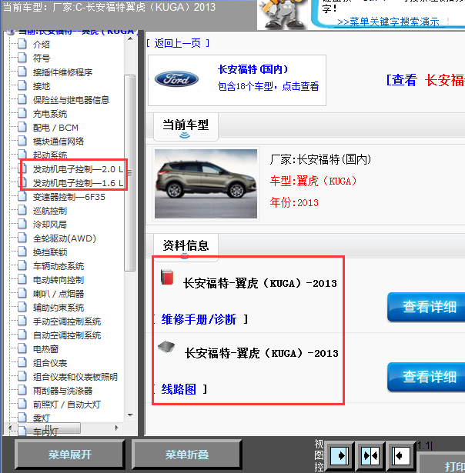
Task: Click horizontal scrollbar right arrow
Action: click(116, 428)
